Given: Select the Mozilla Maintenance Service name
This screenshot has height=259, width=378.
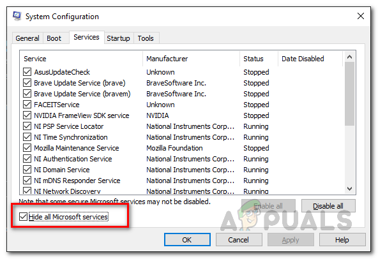Looking at the screenshot, I should [x=77, y=148].
